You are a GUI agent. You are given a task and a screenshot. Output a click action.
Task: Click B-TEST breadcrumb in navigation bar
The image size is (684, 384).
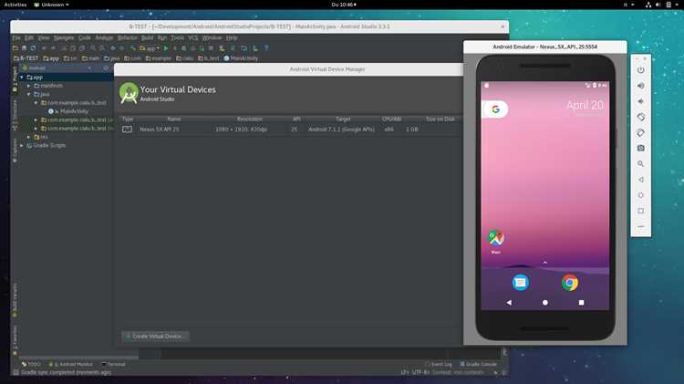[x=26, y=58]
